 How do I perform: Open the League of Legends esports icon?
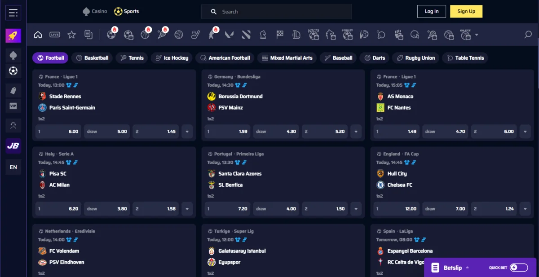(x=296, y=35)
